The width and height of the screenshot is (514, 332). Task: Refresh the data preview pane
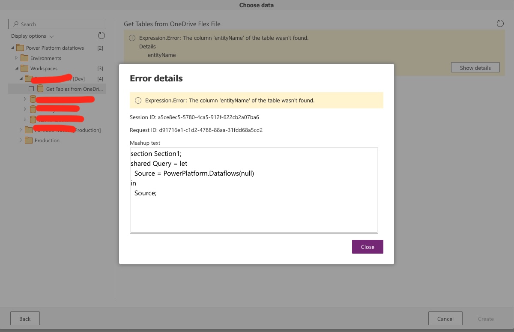[x=500, y=24]
